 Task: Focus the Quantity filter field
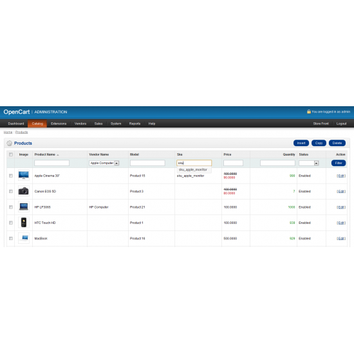tap(277, 163)
